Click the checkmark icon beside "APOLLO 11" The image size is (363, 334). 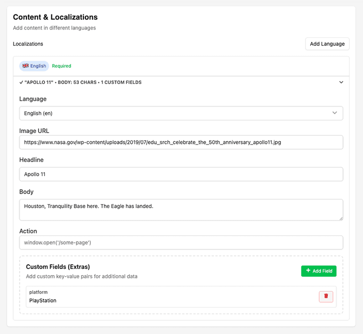[x=21, y=82]
